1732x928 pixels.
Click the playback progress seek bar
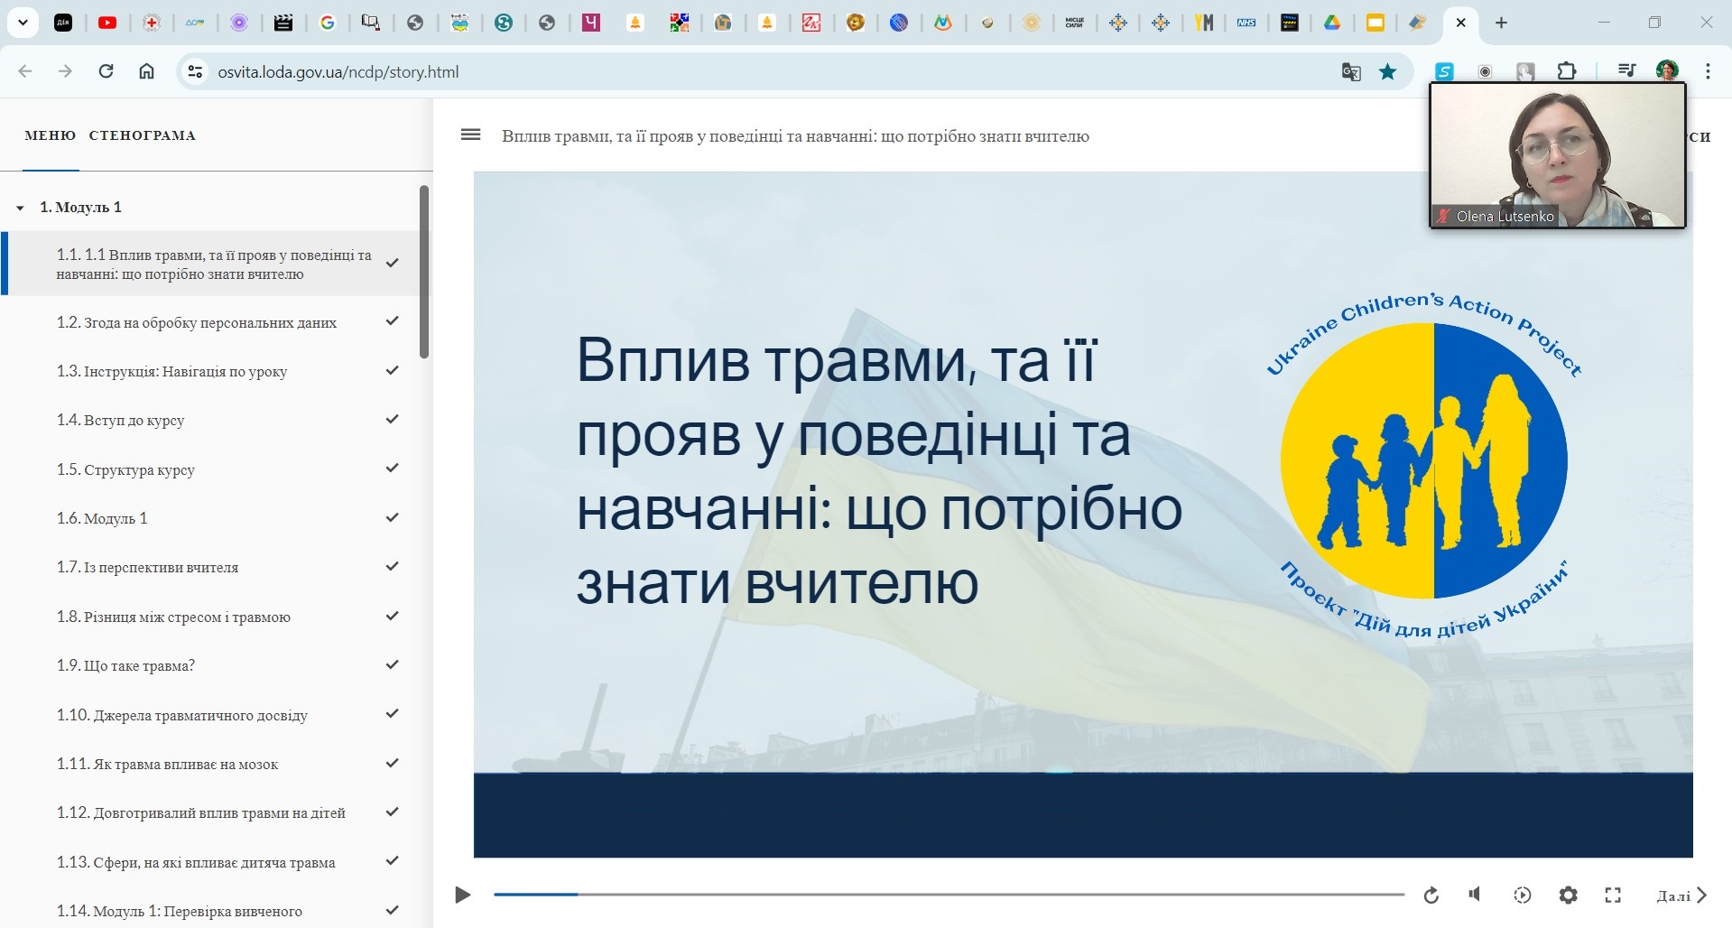click(948, 895)
